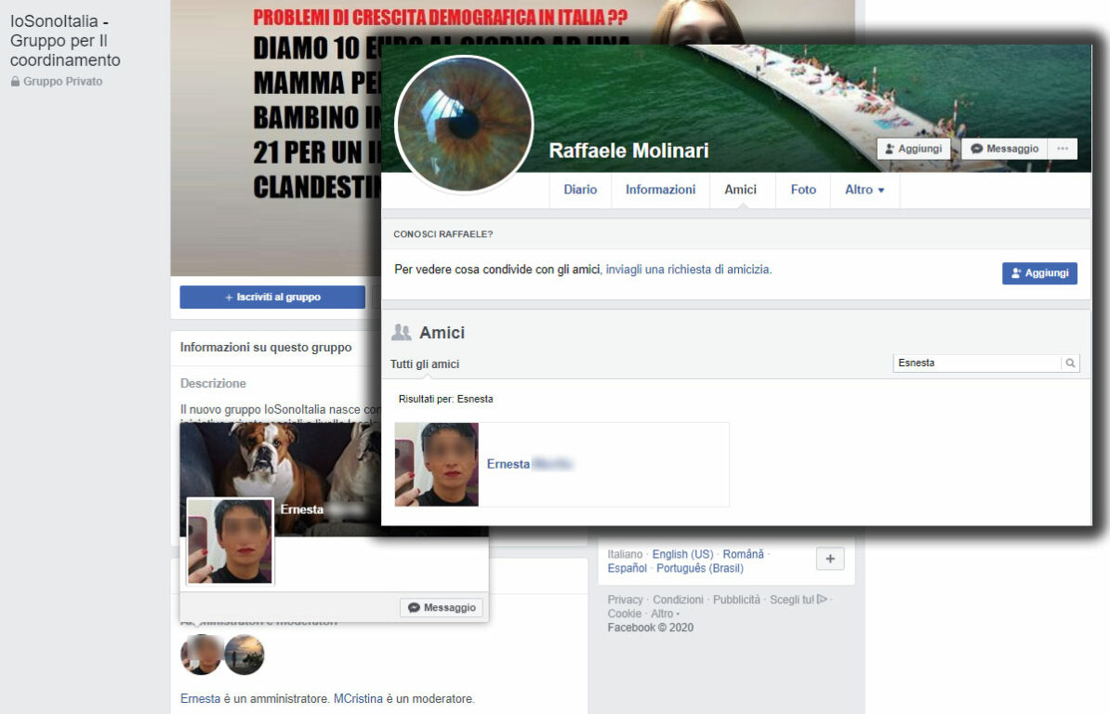
Task: Click the Gruppo Privato label
Action: pos(57,82)
